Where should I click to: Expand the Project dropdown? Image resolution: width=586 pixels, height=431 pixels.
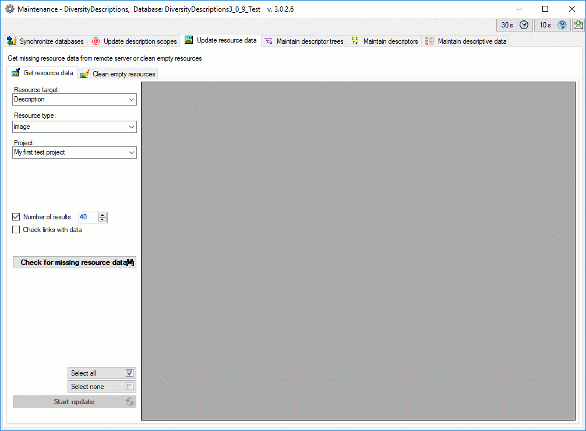pos(131,153)
